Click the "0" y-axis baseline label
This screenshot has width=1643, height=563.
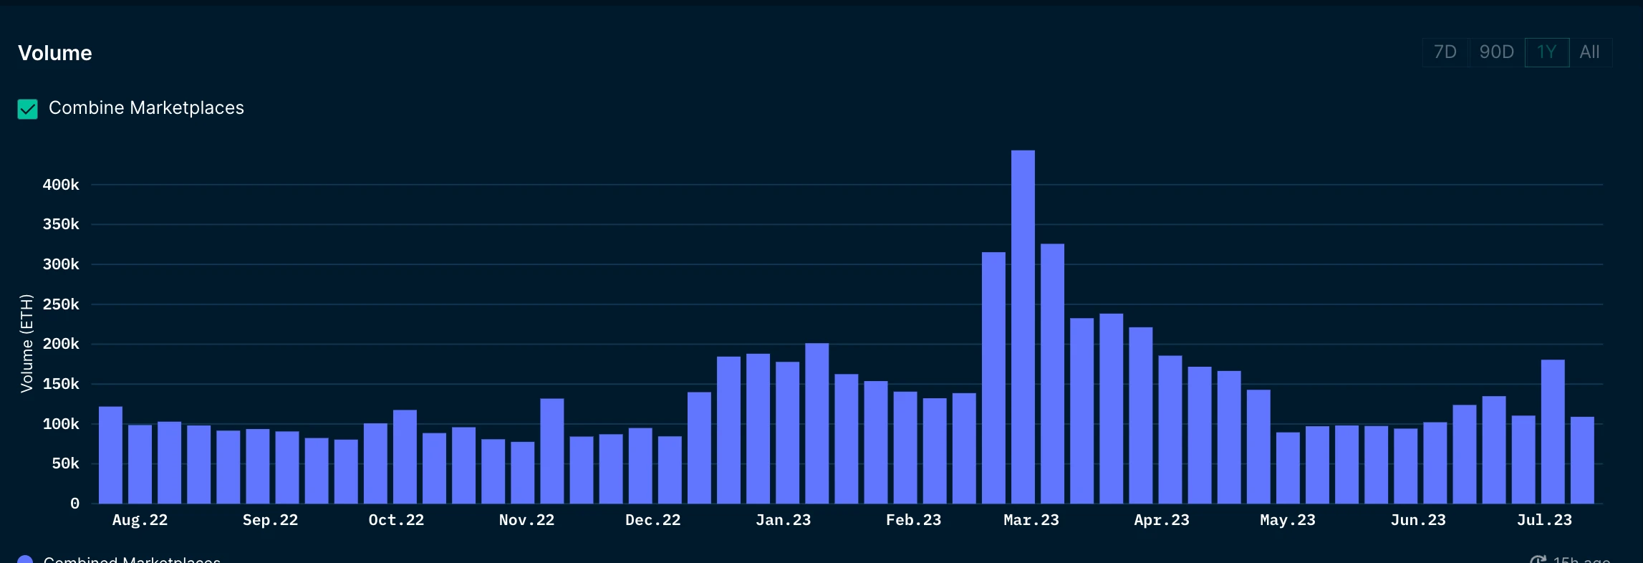[x=74, y=504]
